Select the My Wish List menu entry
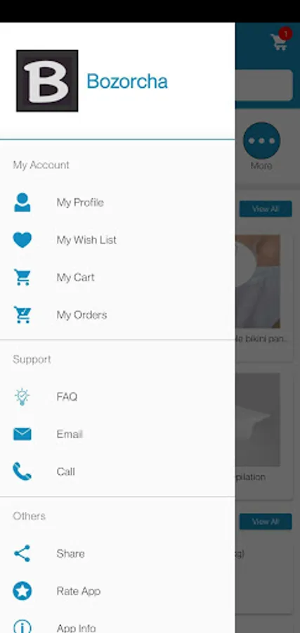This screenshot has height=633, width=300. [x=117, y=240]
